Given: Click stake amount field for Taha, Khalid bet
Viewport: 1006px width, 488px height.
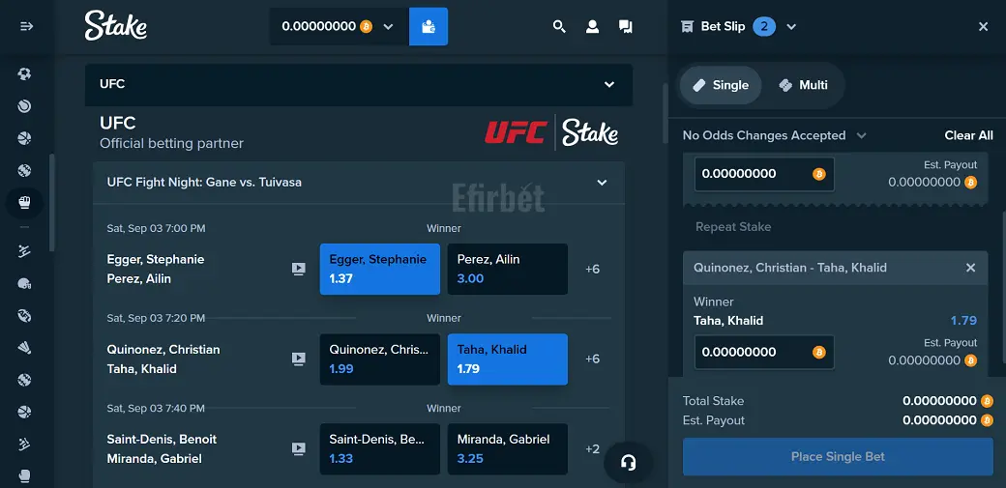Looking at the screenshot, I should click(x=764, y=352).
